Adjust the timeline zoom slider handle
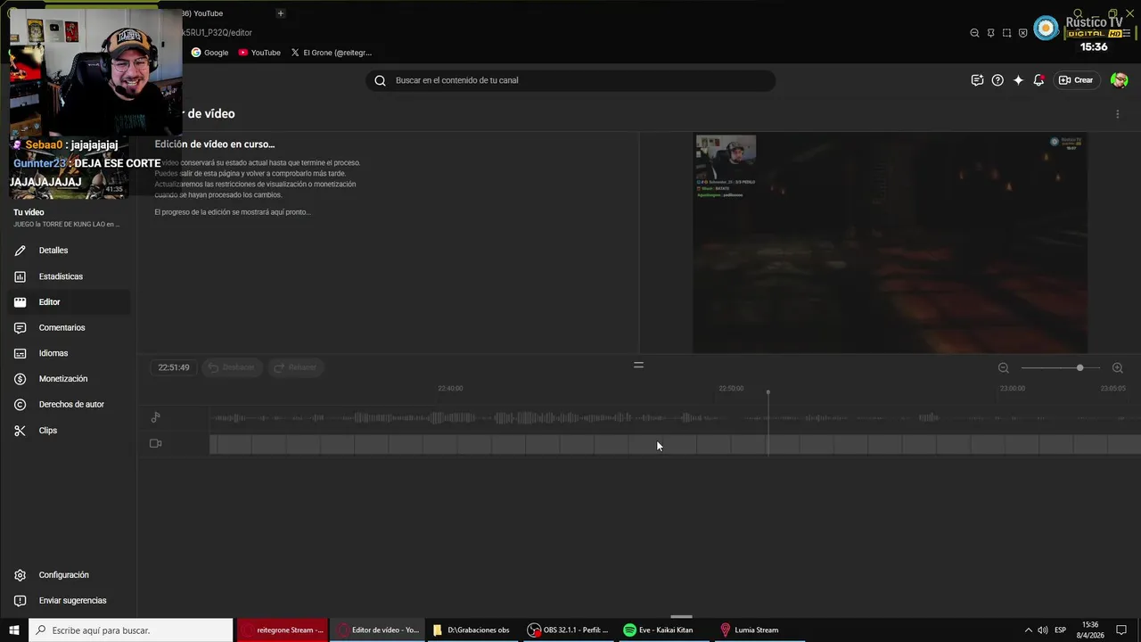The image size is (1141, 642). coord(1079,368)
